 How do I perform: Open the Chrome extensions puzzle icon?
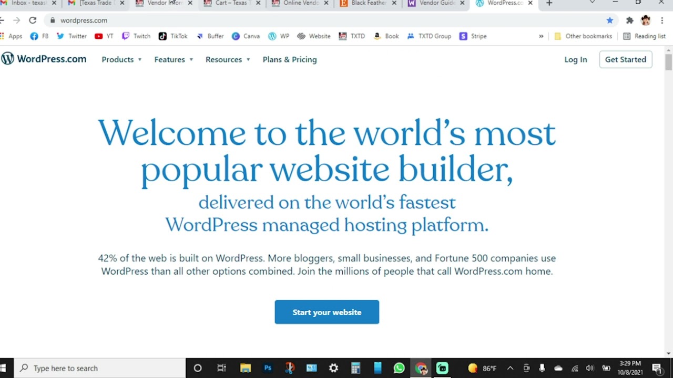coord(629,20)
